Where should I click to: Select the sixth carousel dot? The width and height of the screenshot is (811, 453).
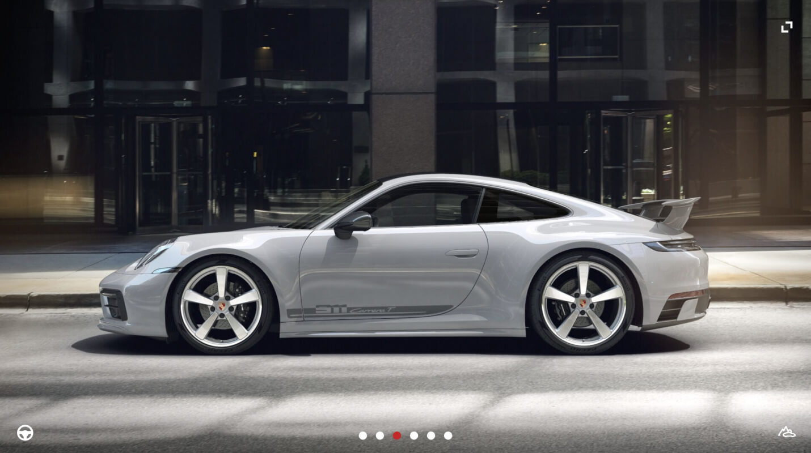point(448,435)
